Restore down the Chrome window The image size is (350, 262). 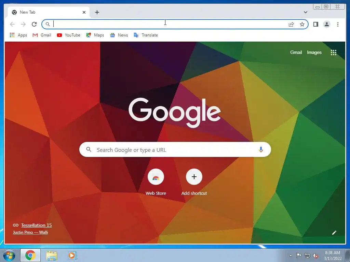(326, 7)
